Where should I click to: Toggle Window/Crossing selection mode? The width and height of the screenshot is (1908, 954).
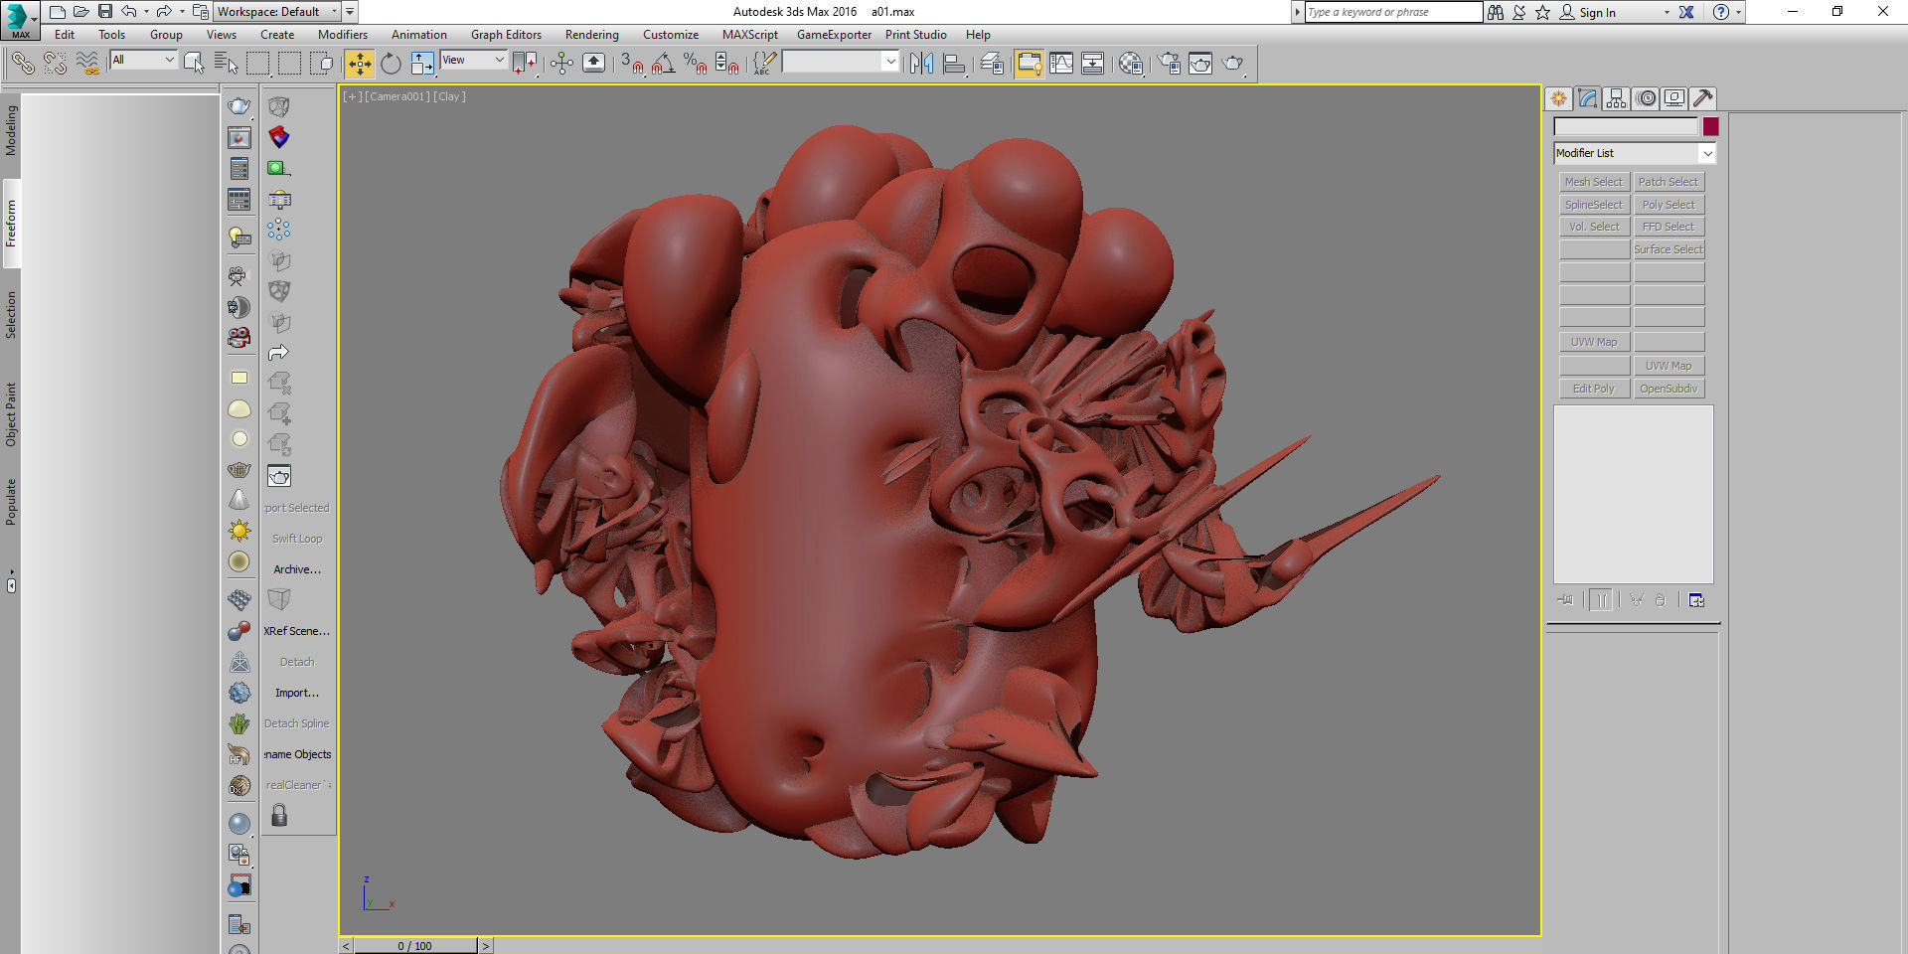pos(321,64)
